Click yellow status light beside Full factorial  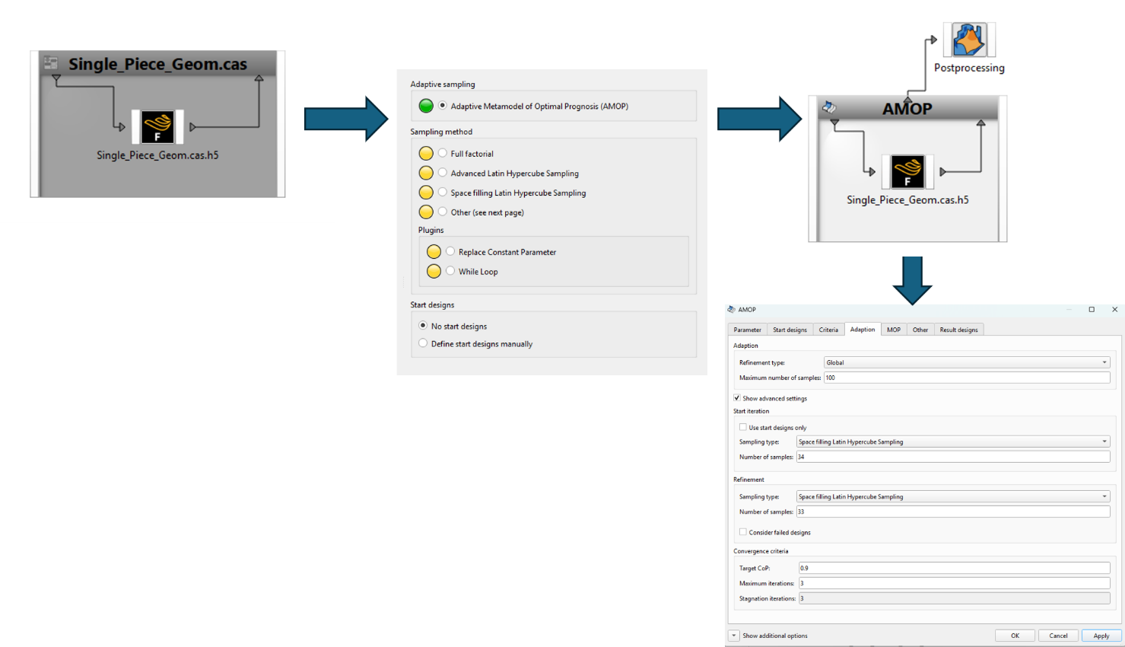point(426,154)
